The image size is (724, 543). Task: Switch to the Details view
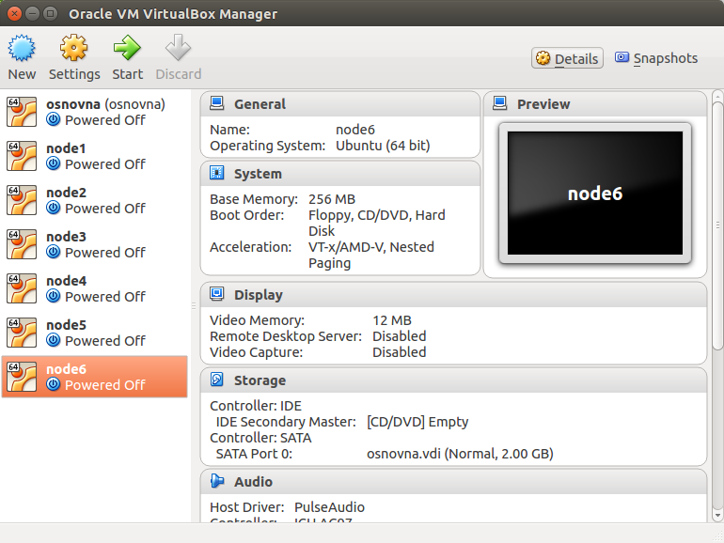pos(566,58)
